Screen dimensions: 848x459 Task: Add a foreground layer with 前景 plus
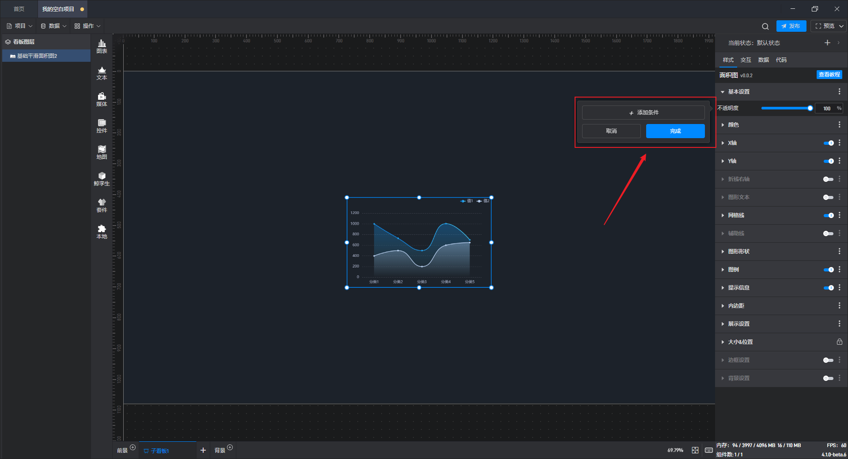click(132, 448)
